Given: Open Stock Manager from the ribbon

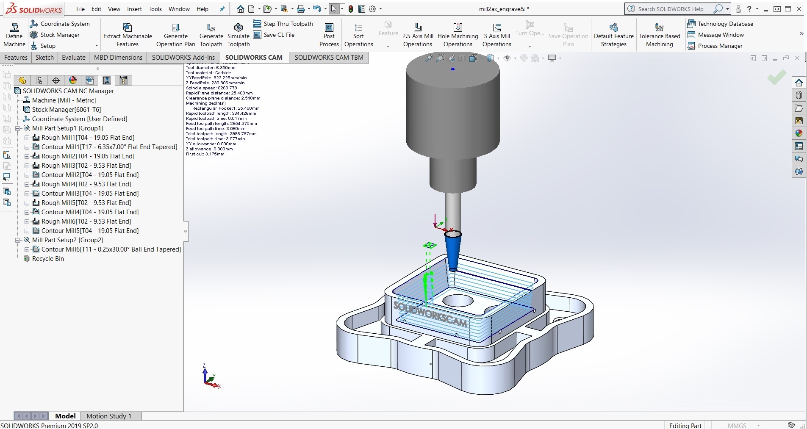Looking at the screenshot, I should click(55, 35).
